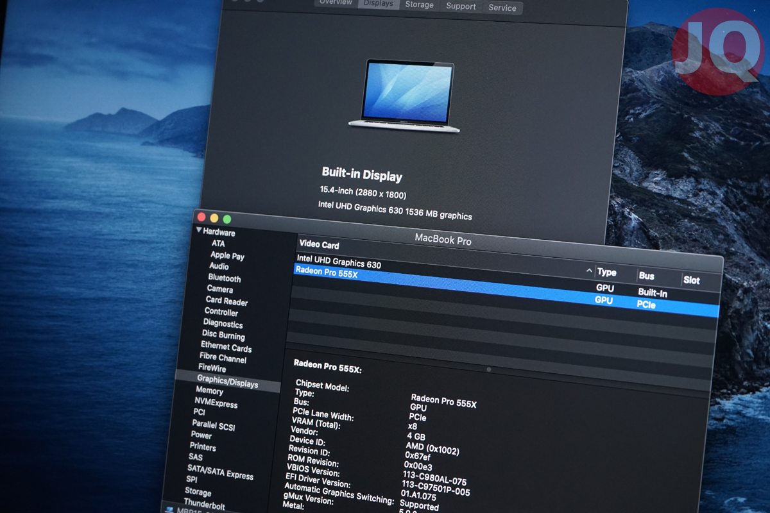
Task: Click the "Chipset Model:" label
Action: tap(322, 385)
